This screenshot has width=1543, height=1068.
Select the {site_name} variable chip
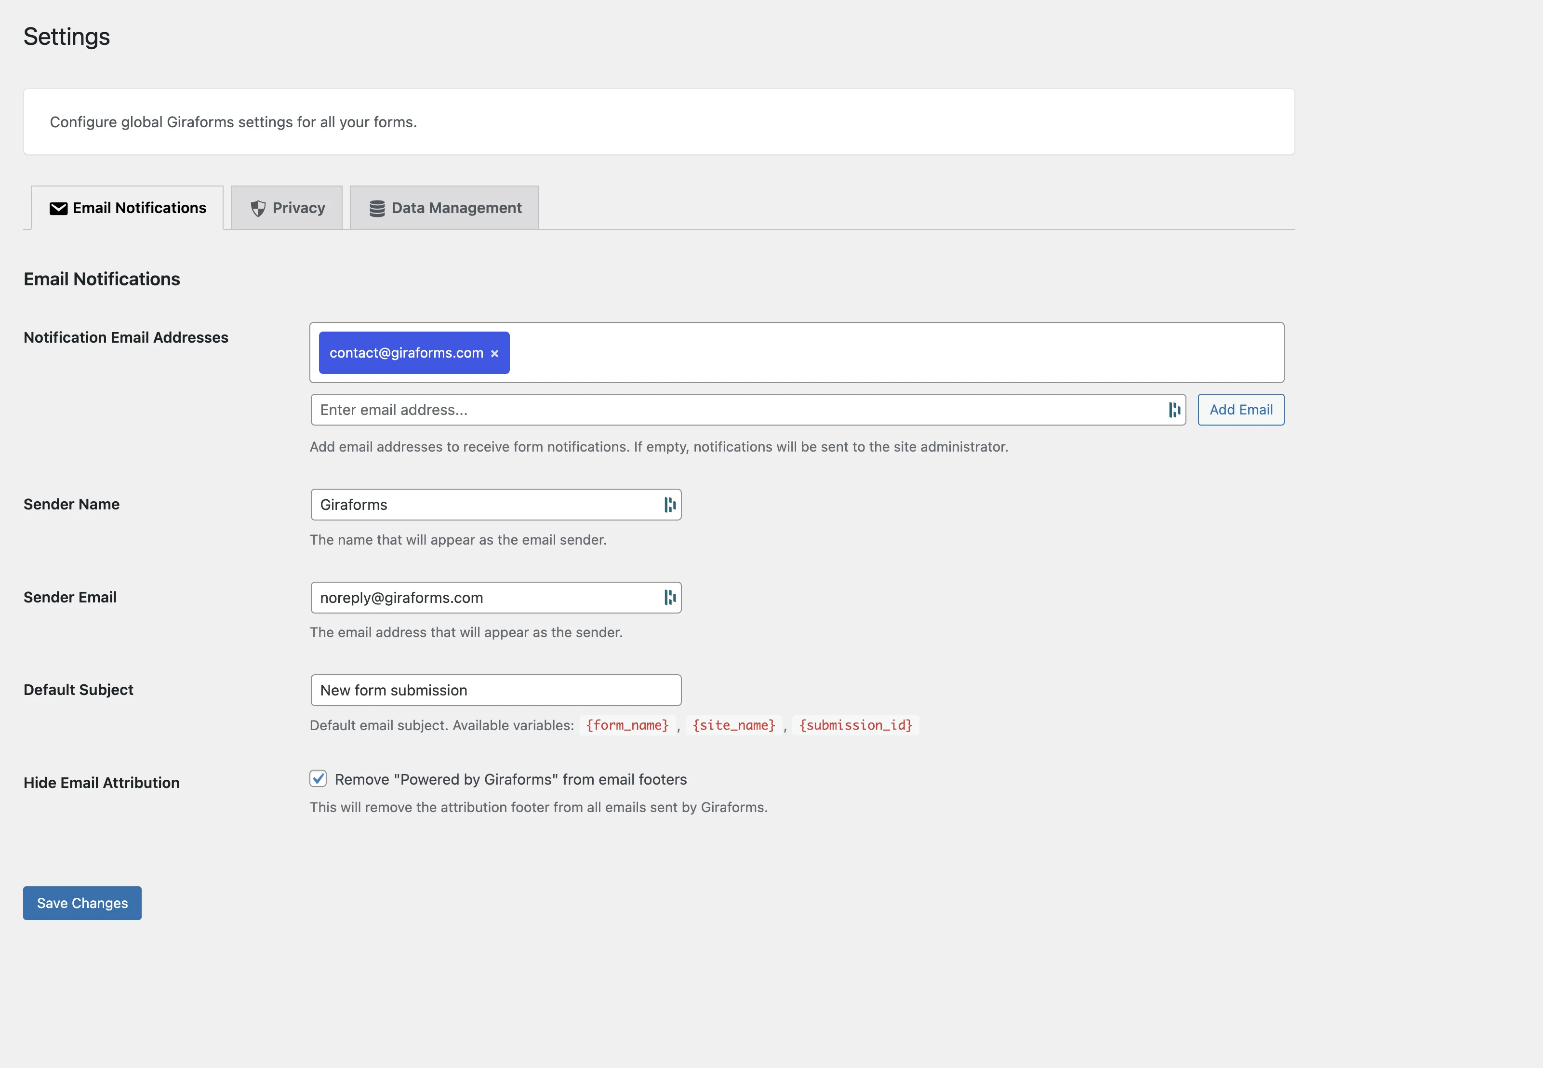point(733,725)
